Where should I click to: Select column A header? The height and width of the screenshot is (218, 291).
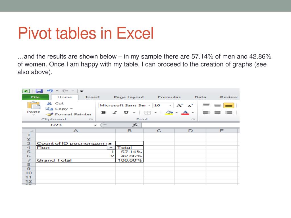click(x=76, y=131)
